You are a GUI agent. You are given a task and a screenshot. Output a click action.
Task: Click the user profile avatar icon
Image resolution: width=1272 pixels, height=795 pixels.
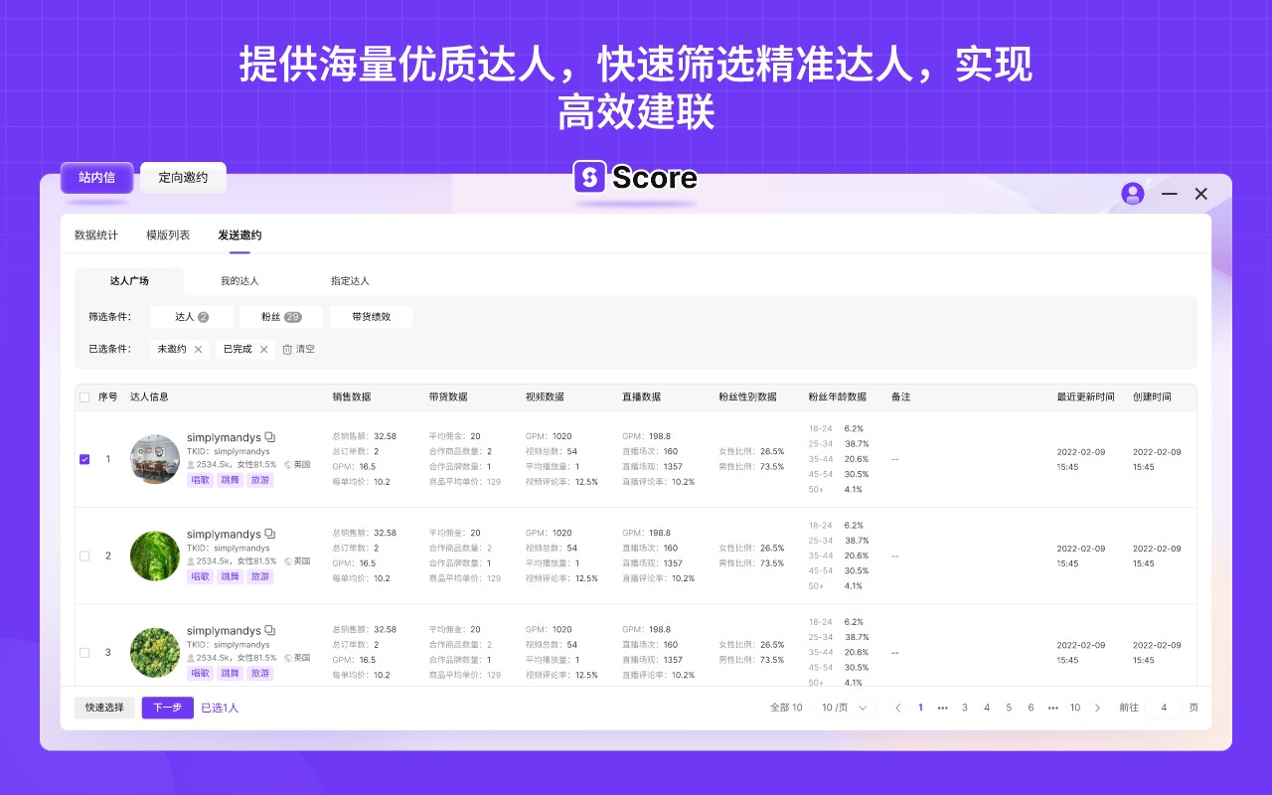[1133, 194]
